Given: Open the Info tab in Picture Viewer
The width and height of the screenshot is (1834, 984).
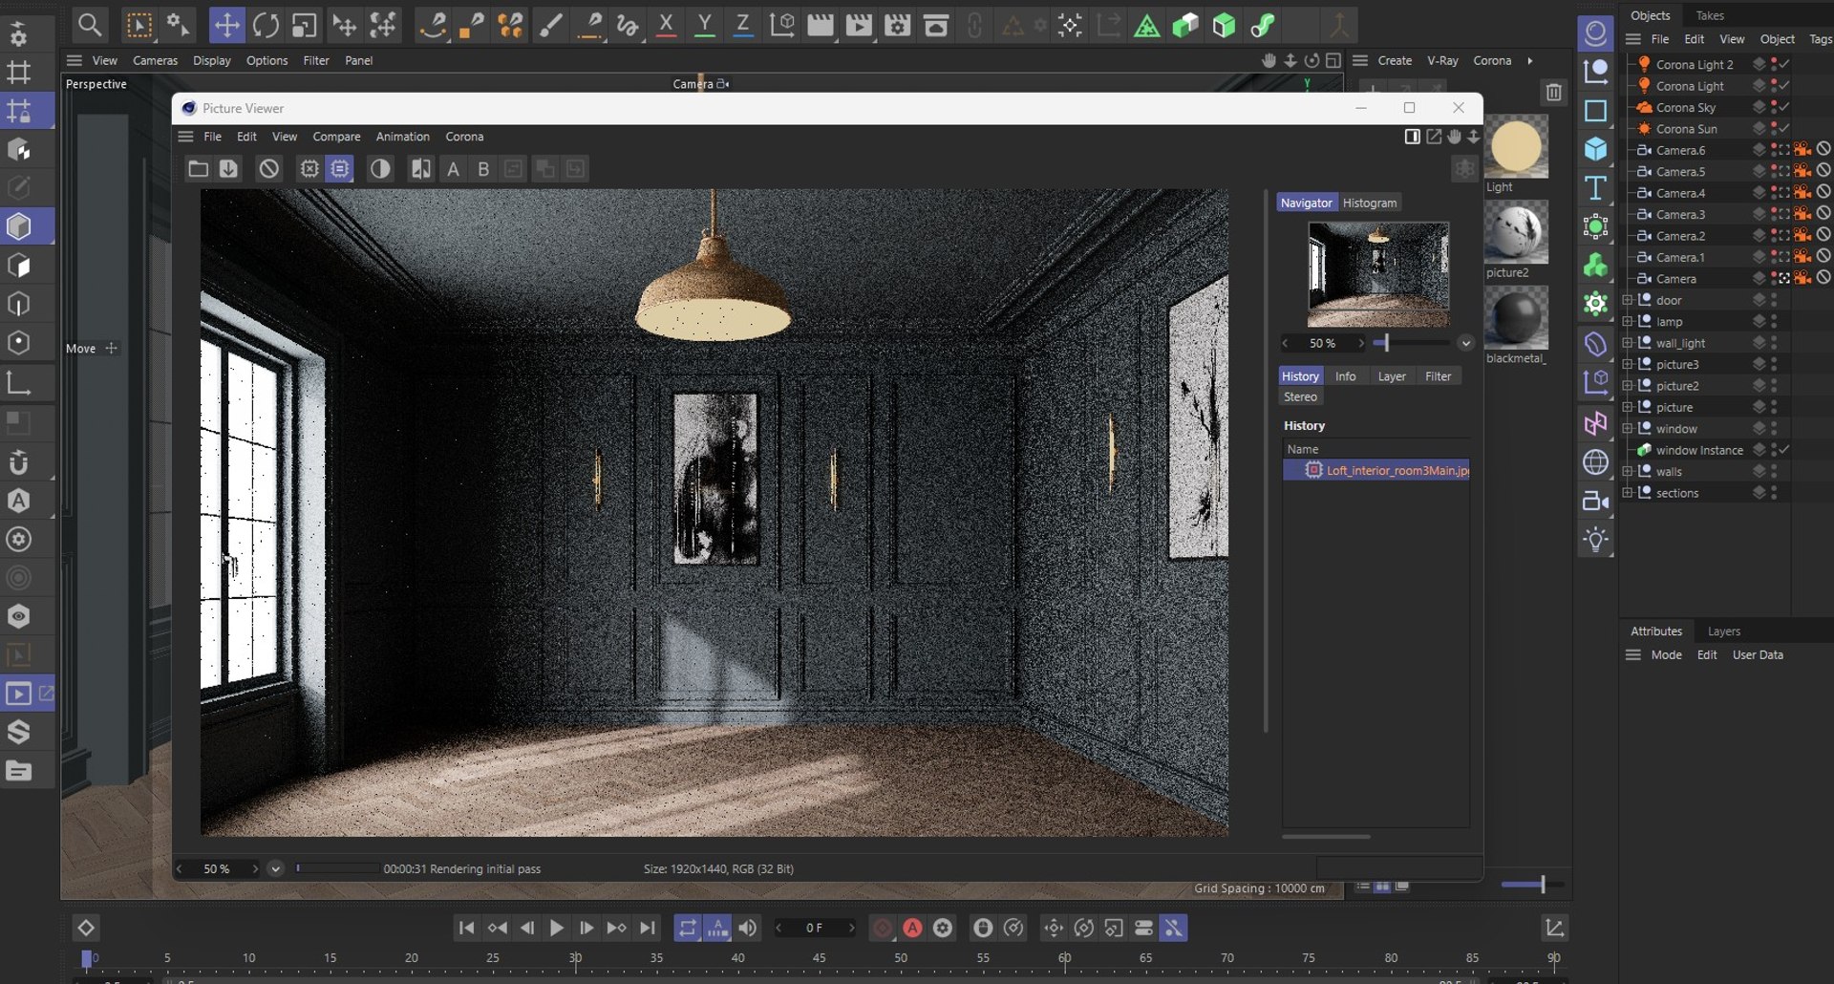Looking at the screenshot, I should pyautogui.click(x=1345, y=376).
